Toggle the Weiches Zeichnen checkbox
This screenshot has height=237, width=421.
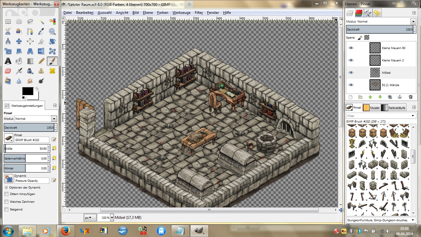(x=6, y=202)
